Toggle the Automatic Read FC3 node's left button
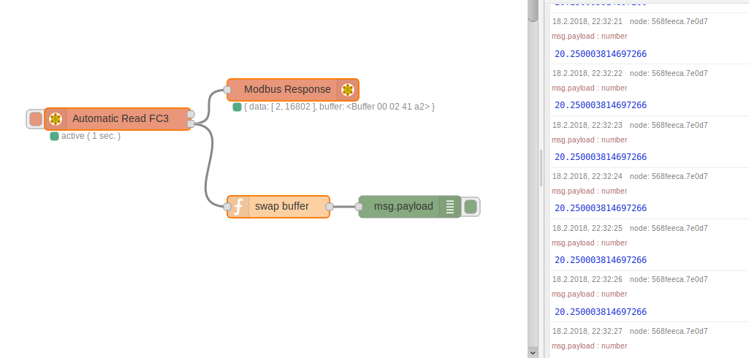This screenshot has height=358, width=749. [36, 119]
